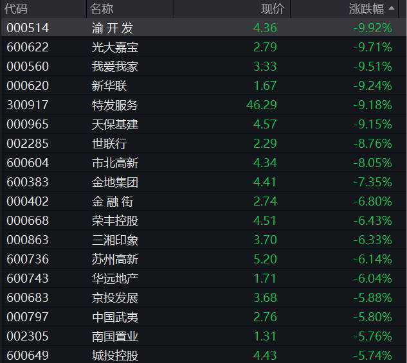This screenshot has height=363, width=407.
Task: Open the 世联行 stock name
Action: click(109, 144)
